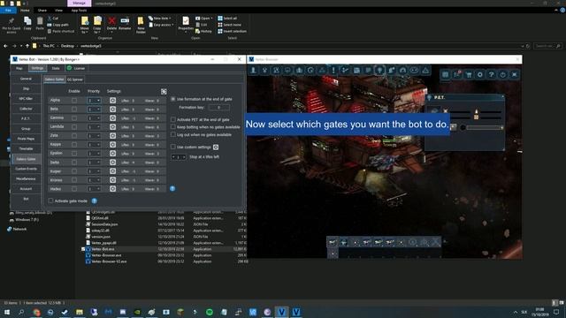Click the Stop at lifes left stepper

point(179,157)
